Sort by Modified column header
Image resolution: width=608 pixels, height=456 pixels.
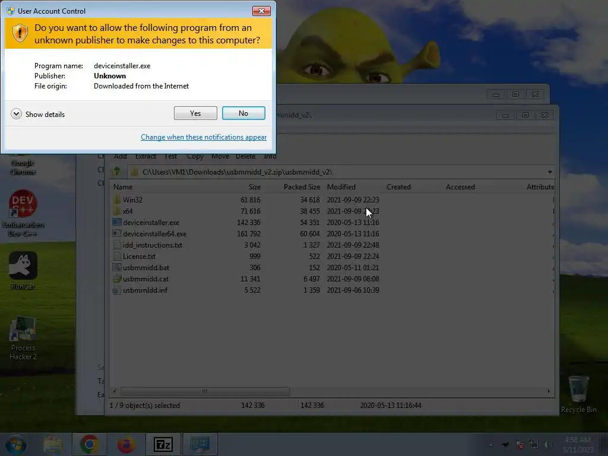(x=341, y=187)
